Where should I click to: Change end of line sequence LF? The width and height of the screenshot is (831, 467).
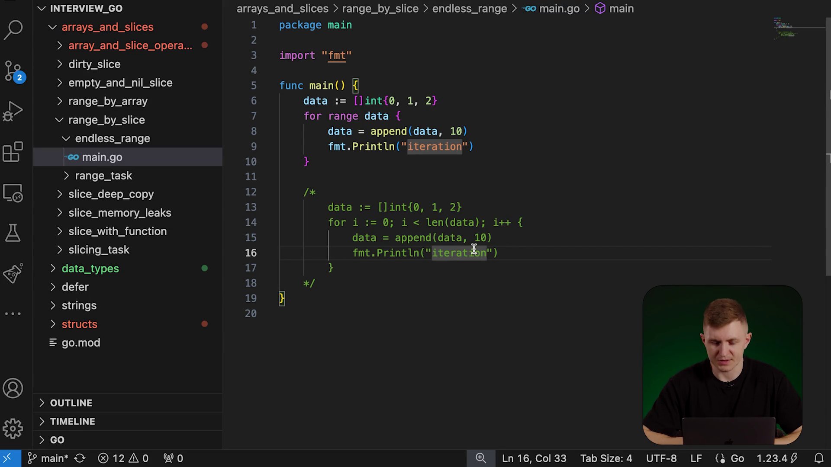(696, 458)
